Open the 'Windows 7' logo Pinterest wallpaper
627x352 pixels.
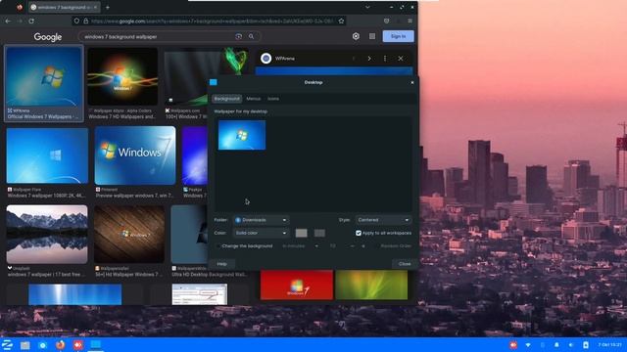[x=135, y=155]
